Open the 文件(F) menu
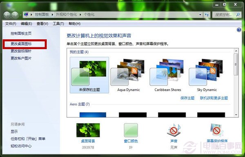The image size is (245, 157). (x=11, y=24)
